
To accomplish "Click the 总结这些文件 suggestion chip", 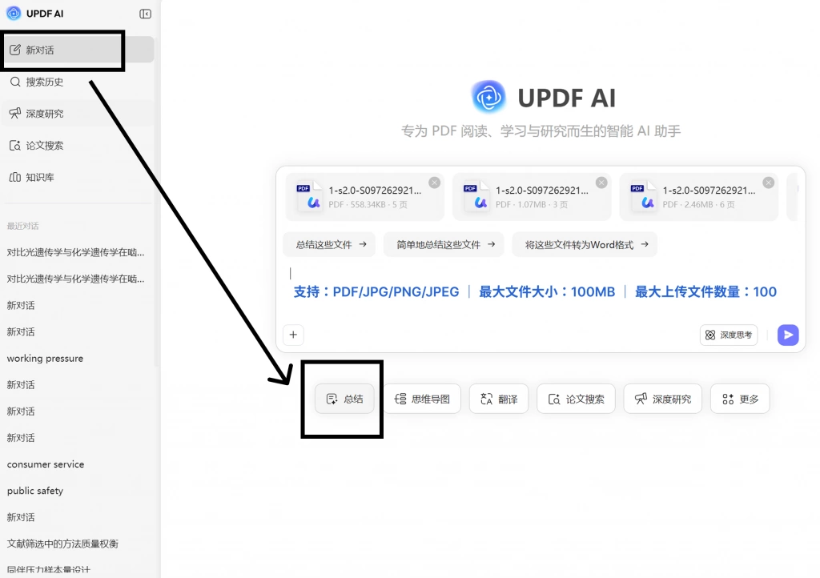I will tap(329, 245).
